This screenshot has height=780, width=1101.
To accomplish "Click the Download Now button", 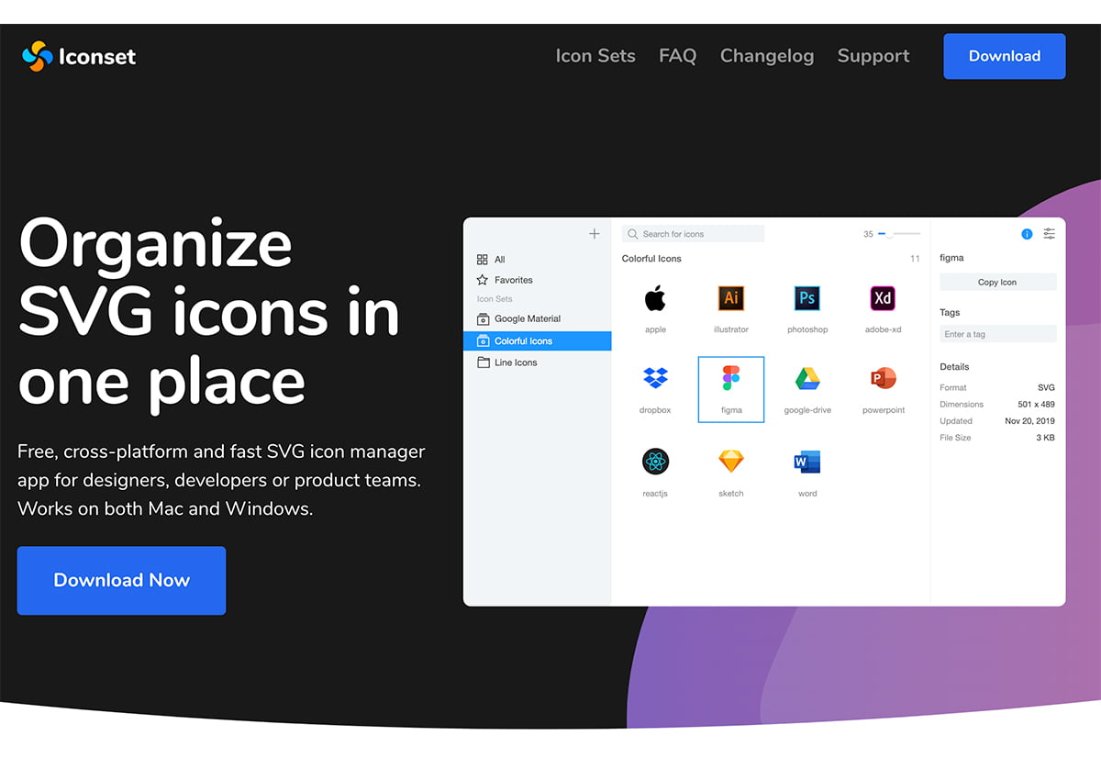I will [120, 580].
